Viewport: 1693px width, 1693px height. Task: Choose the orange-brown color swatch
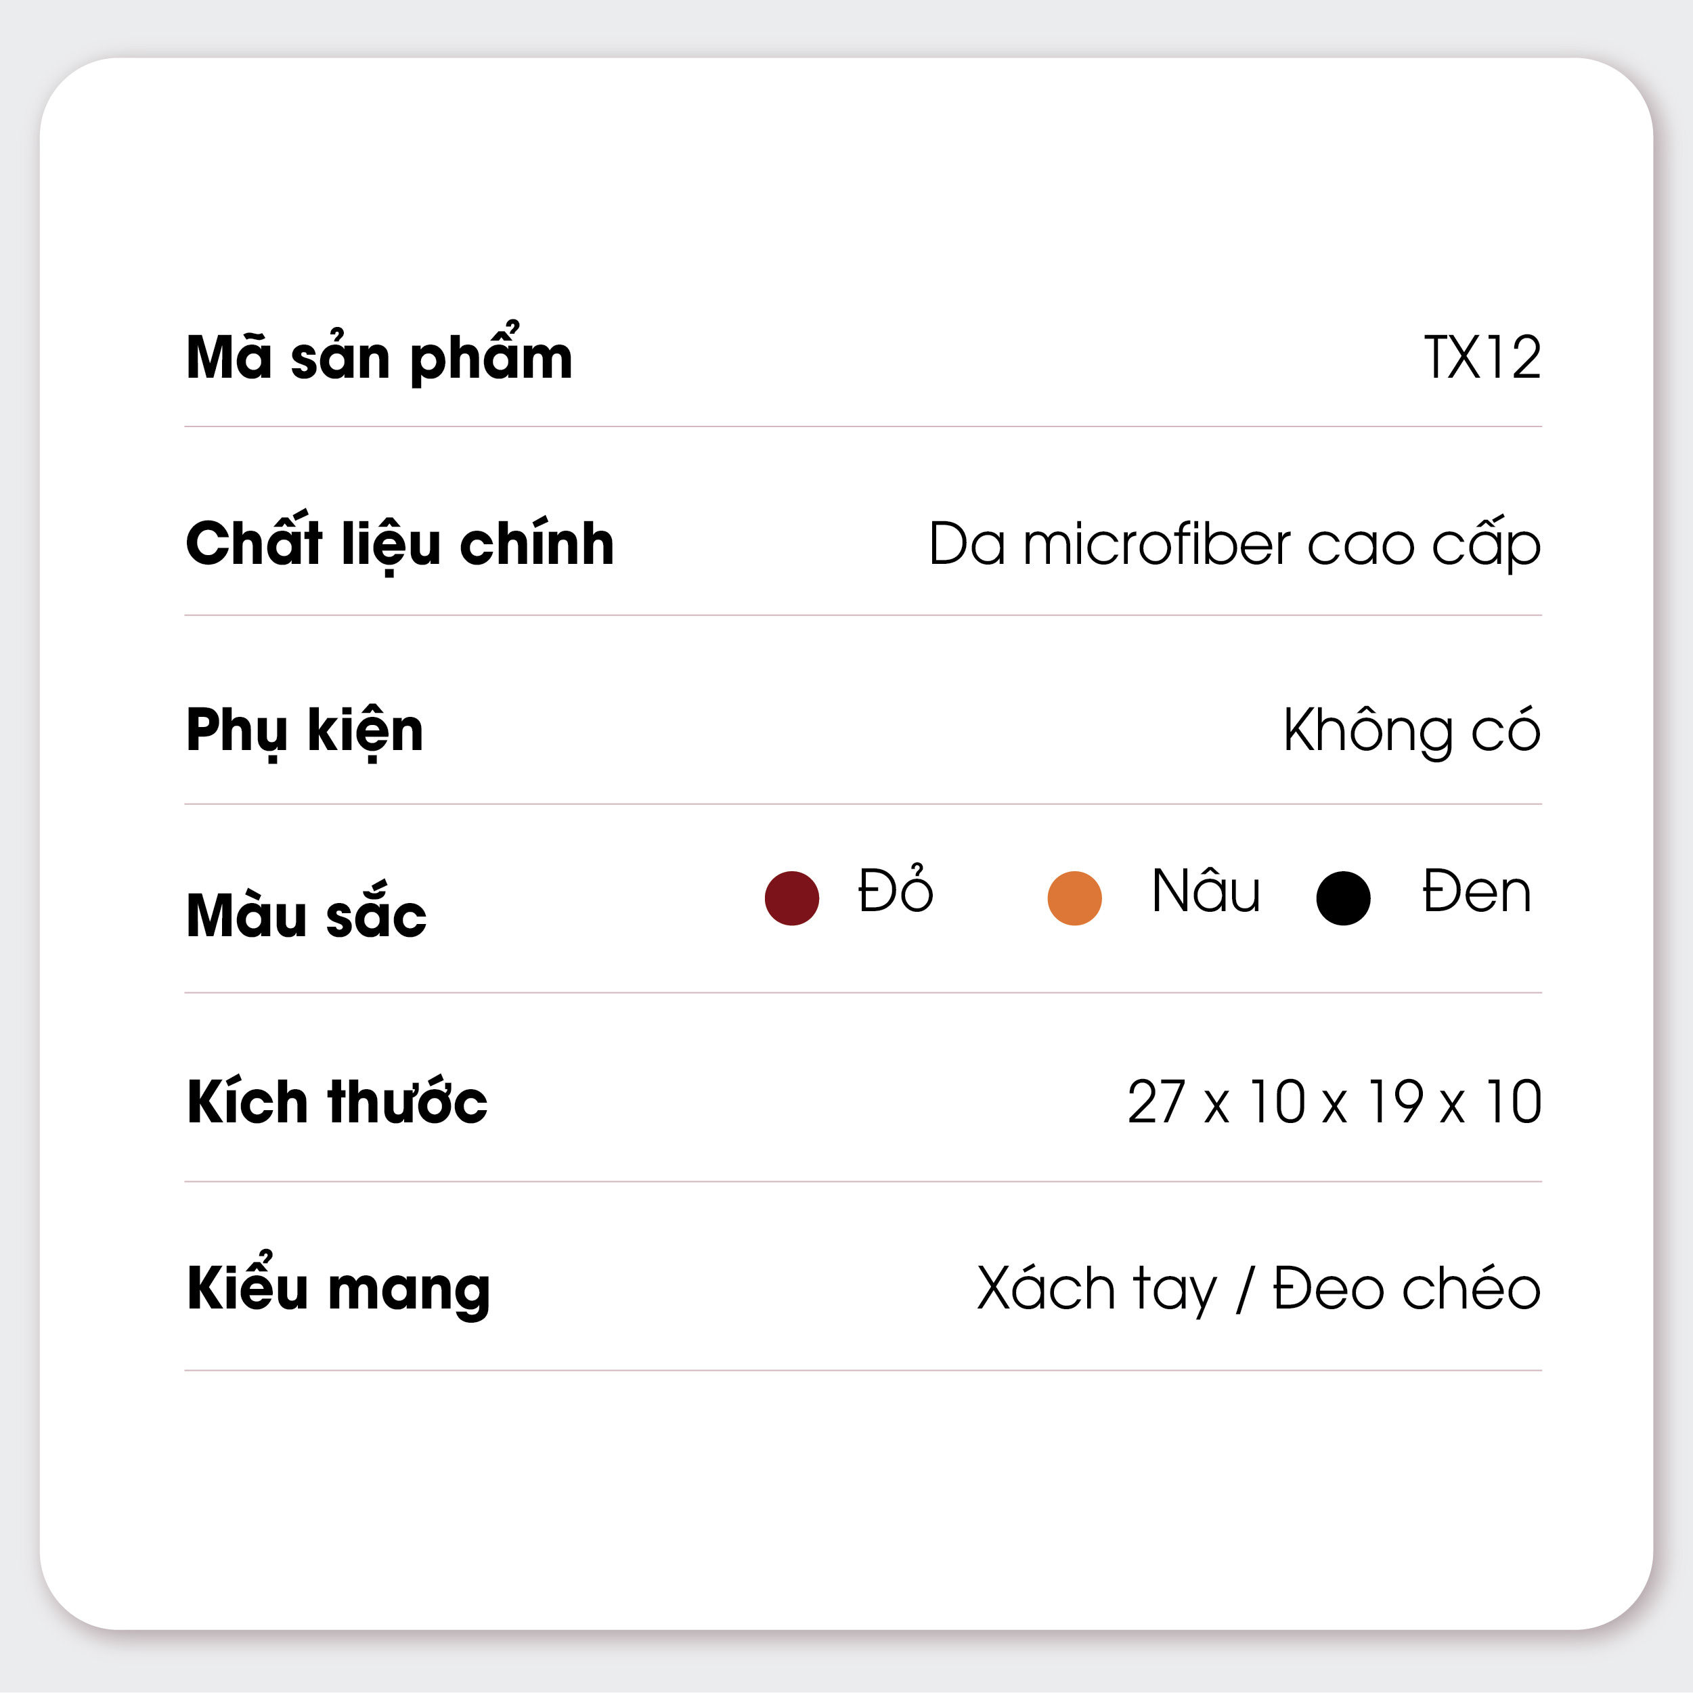[x=1074, y=898]
